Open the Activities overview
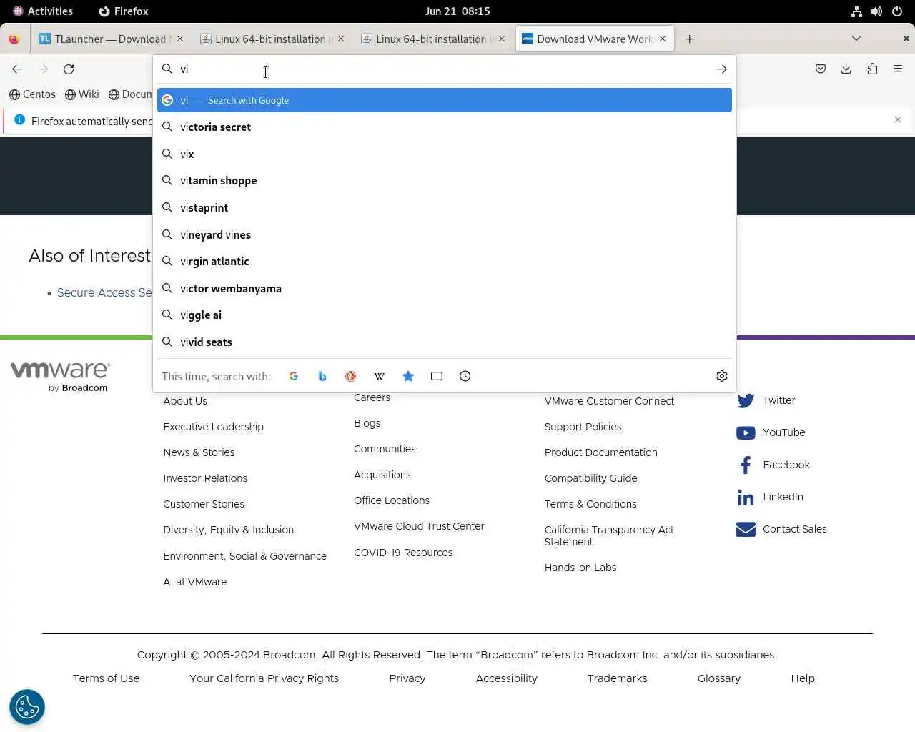 click(x=43, y=11)
